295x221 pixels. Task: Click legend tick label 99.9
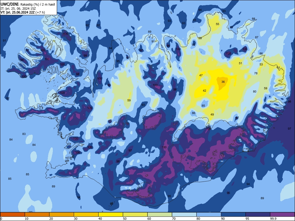coord(273,219)
